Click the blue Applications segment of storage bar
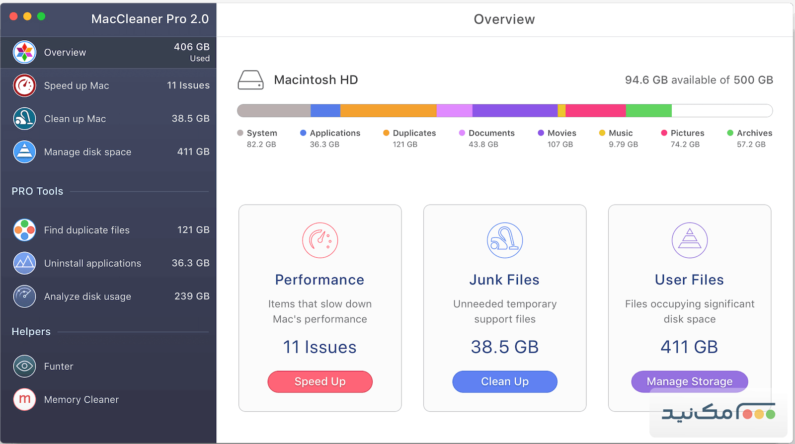The height and width of the screenshot is (444, 795). tap(325, 111)
